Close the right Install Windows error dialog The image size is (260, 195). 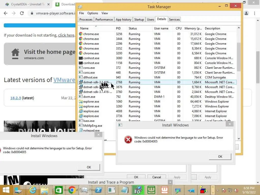pos(230,124)
